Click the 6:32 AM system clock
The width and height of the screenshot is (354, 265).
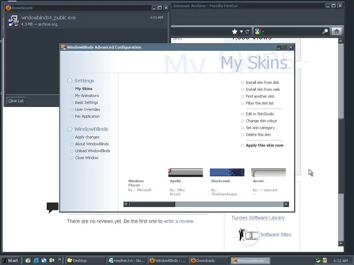click(341, 261)
